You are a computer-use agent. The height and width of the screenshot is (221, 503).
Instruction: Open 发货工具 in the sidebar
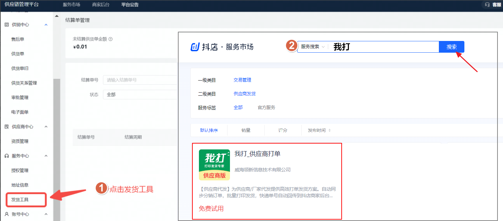tap(20, 200)
